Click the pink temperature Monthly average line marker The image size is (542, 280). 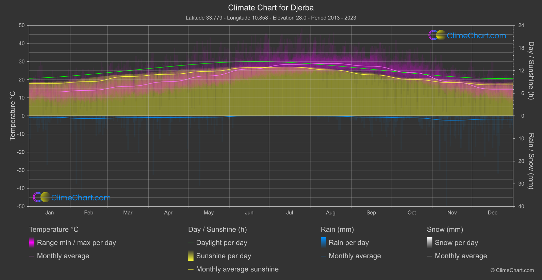(32, 256)
